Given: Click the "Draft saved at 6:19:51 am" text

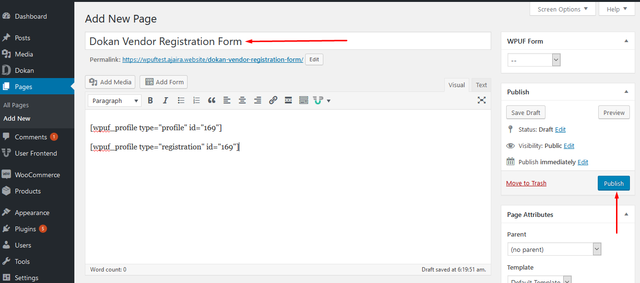Looking at the screenshot, I should pos(454,270).
